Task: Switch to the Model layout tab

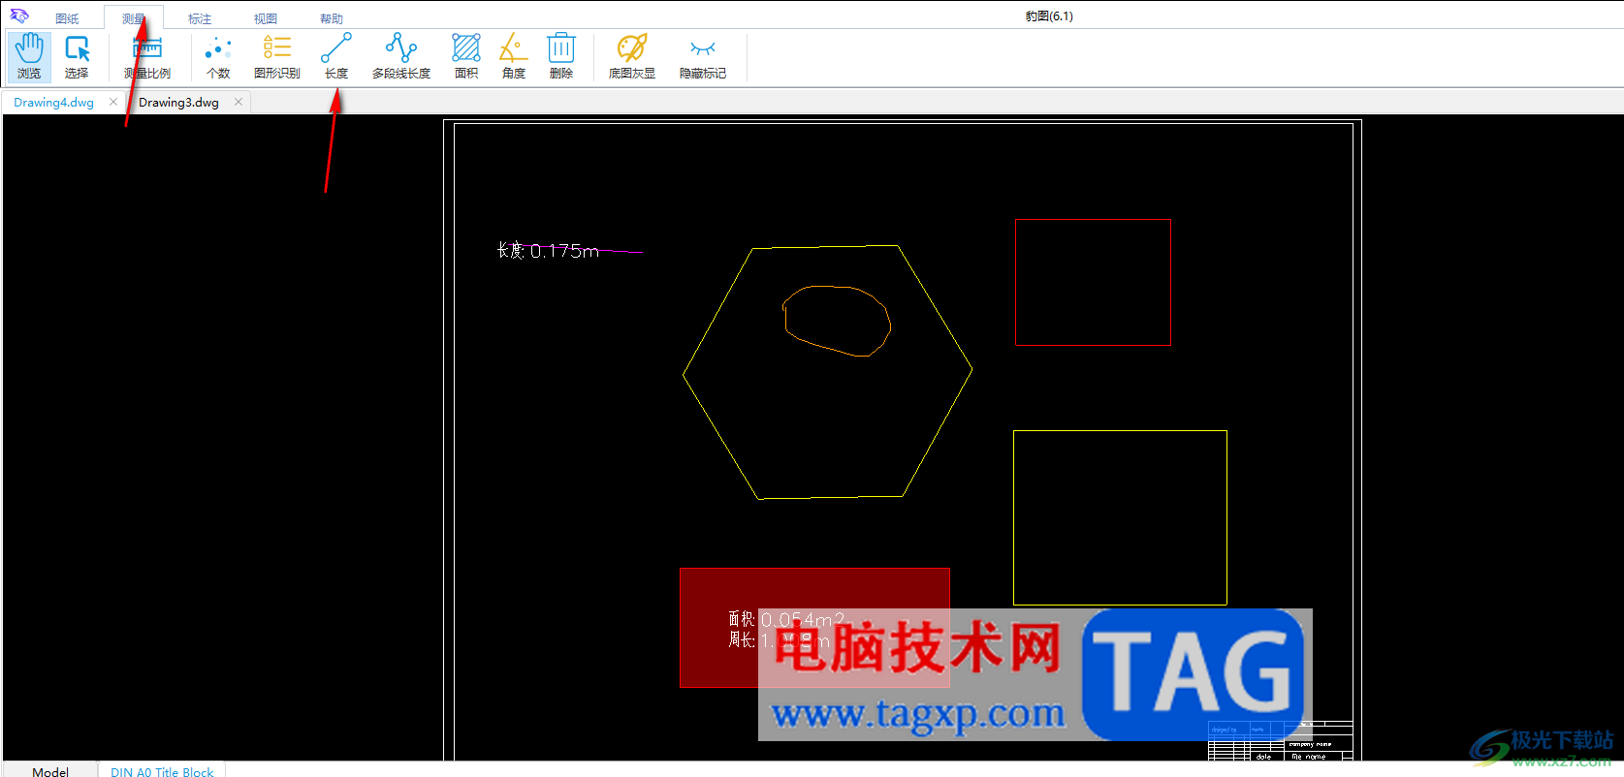Action: [50, 771]
